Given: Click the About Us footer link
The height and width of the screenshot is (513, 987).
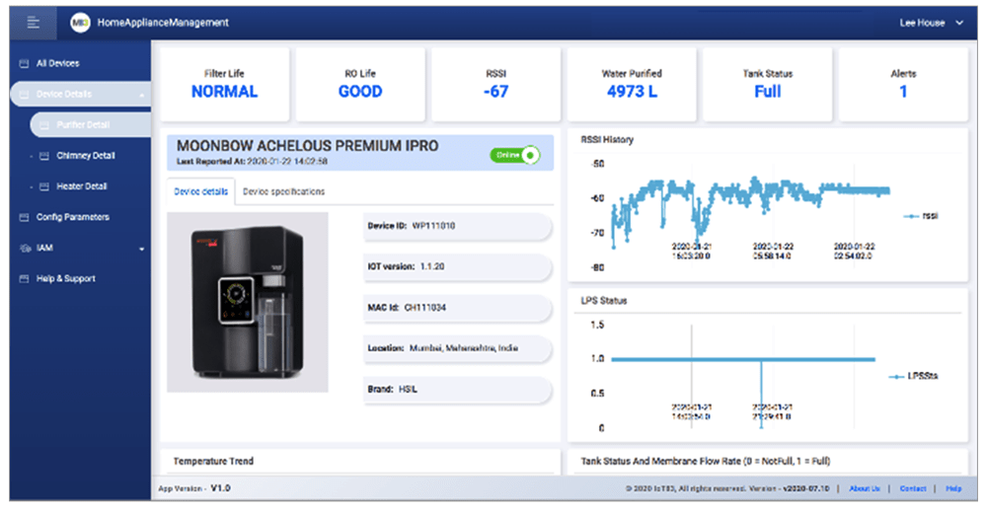Looking at the screenshot, I should [865, 488].
